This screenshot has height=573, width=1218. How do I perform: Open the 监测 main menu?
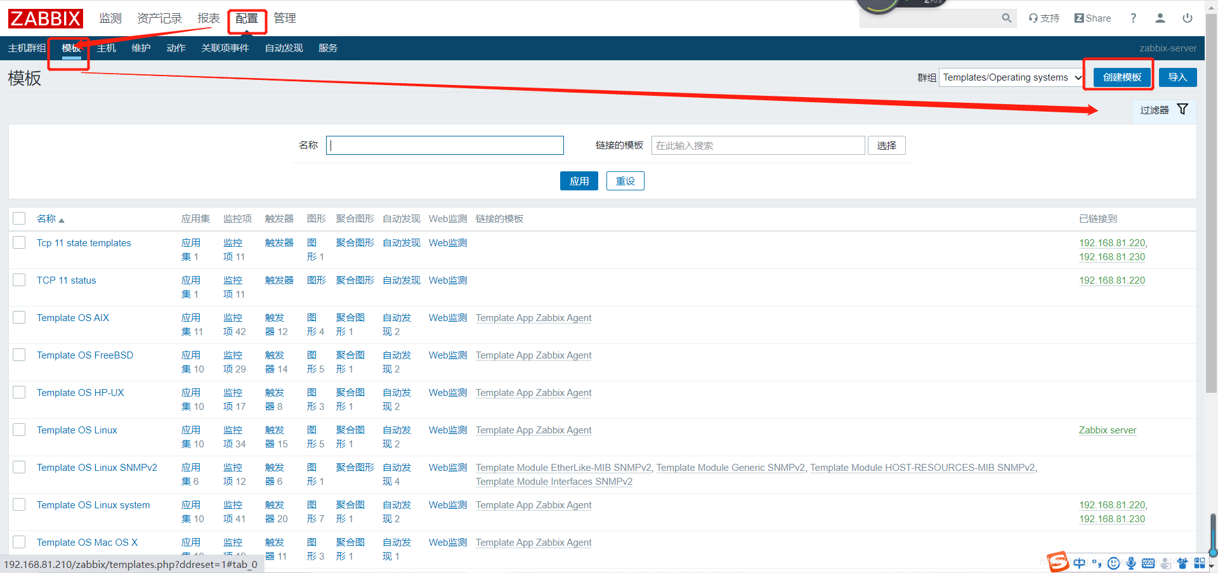tap(110, 18)
